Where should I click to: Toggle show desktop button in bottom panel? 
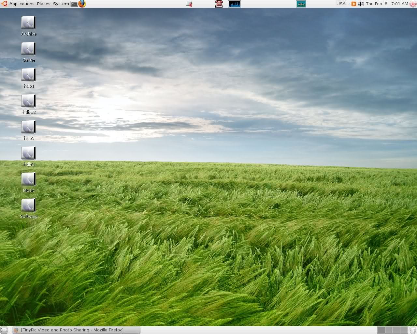point(4,330)
